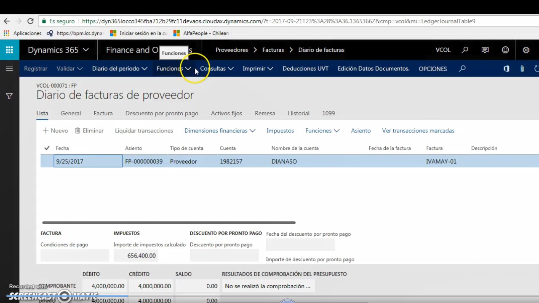Click Facturas breadcrumb link
This screenshot has width=539, height=303.
pos(273,50)
